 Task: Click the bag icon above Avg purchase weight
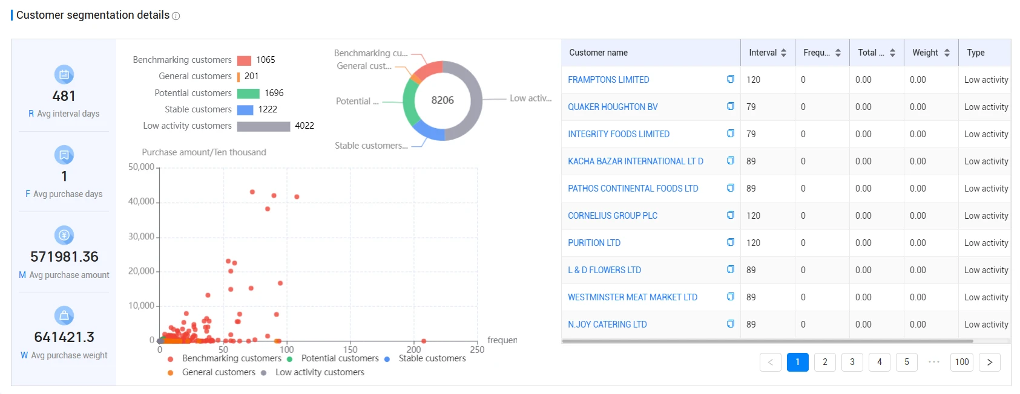point(64,315)
